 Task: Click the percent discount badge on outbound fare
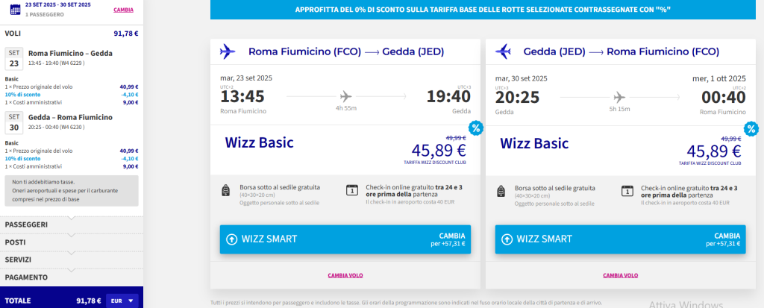click(476, 128)
